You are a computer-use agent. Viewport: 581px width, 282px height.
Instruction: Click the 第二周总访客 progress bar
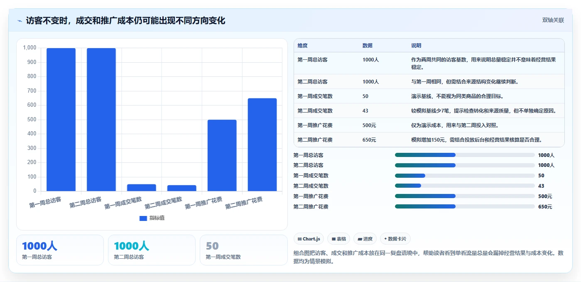(x=465, y=165)
